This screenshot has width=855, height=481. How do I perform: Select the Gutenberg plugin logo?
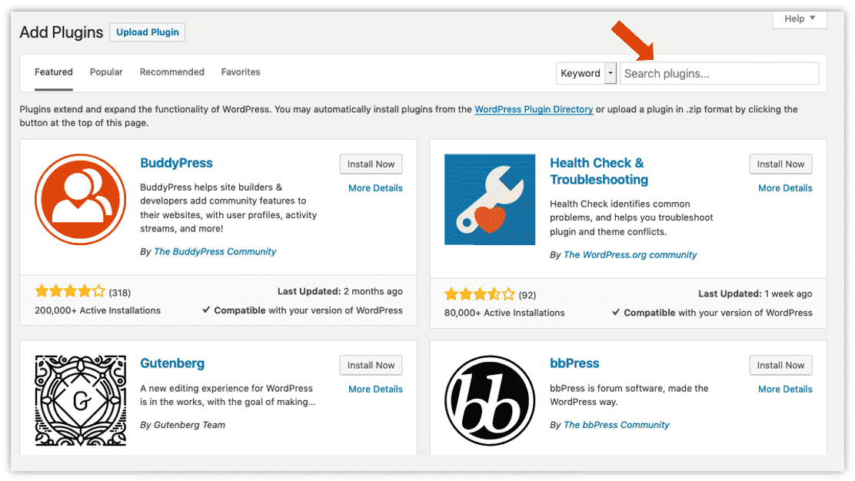(80, 400)
